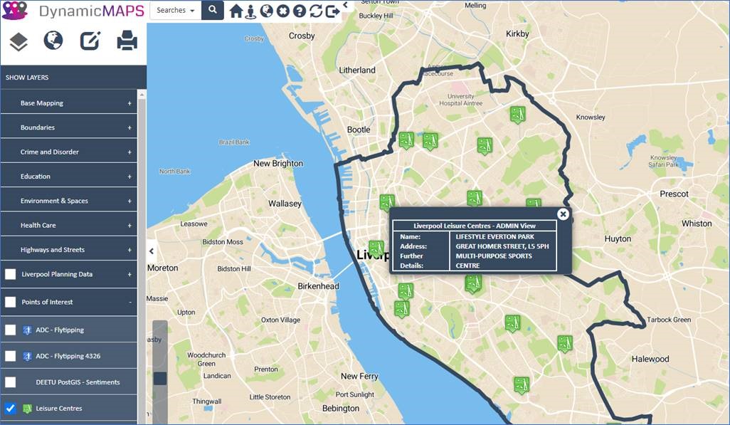Close the Leisure Centres info popup

pyautogui.click(x=563, y=214)
